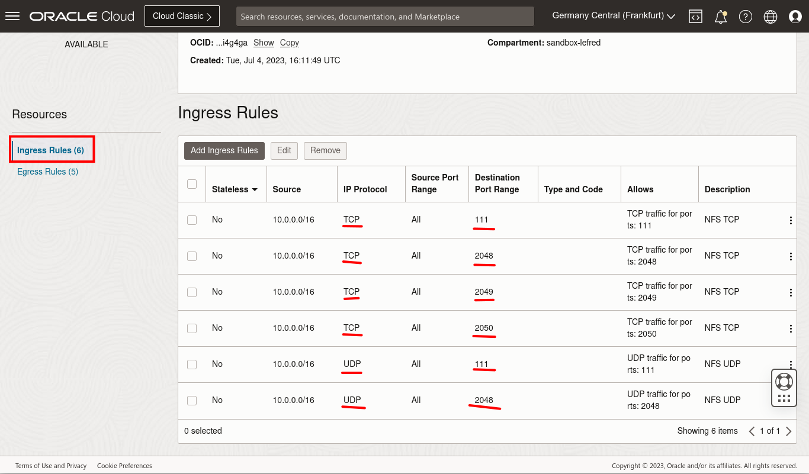Click the search resources input field
The image size is (809, 474).
tap(385, 16)
